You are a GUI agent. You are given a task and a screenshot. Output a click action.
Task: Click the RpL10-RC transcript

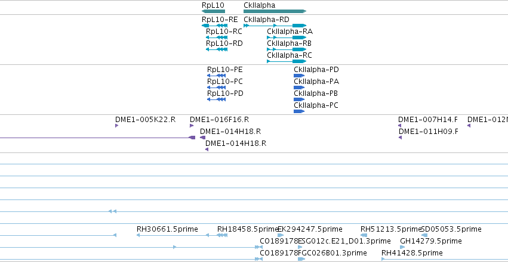pos(217,38)
